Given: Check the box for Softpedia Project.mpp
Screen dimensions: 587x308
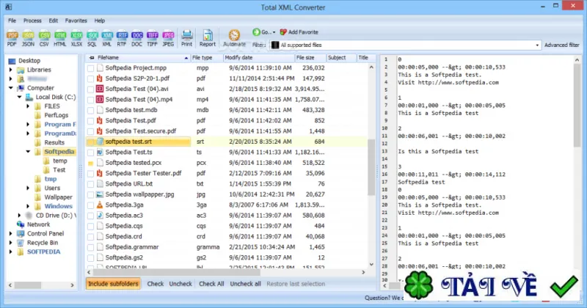Looking at the screenshot, I should [90, 68].
